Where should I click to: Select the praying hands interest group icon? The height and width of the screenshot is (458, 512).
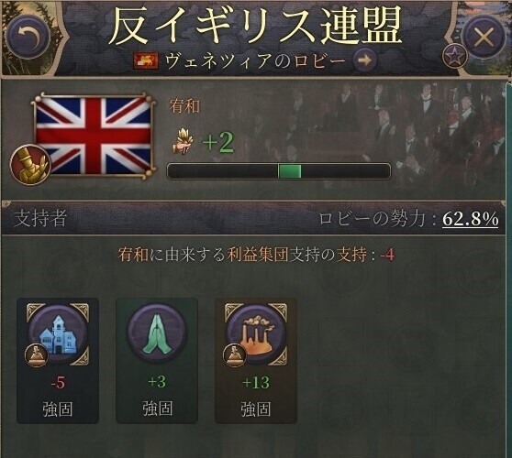157,333
